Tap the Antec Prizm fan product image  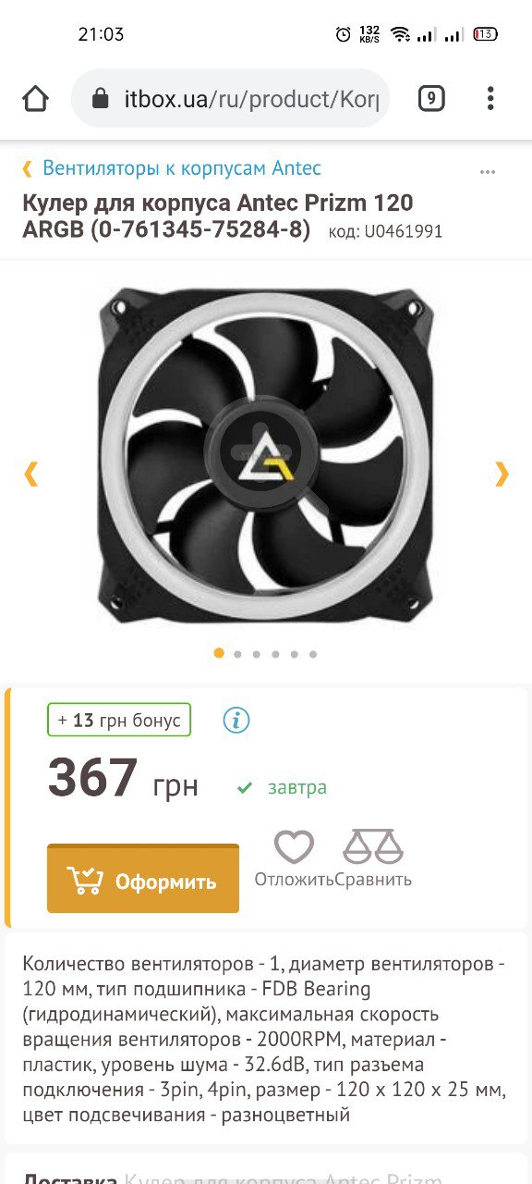[x=266, y=454]
